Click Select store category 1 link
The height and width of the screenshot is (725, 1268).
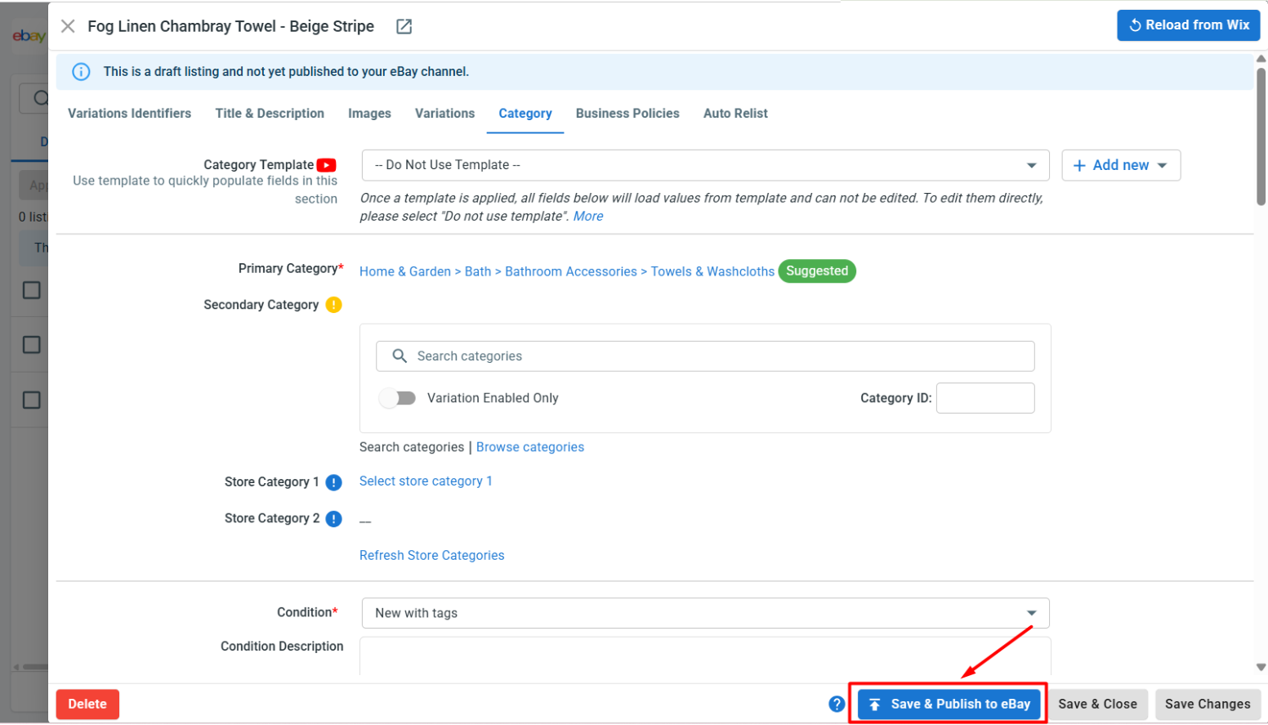[426, 481]
